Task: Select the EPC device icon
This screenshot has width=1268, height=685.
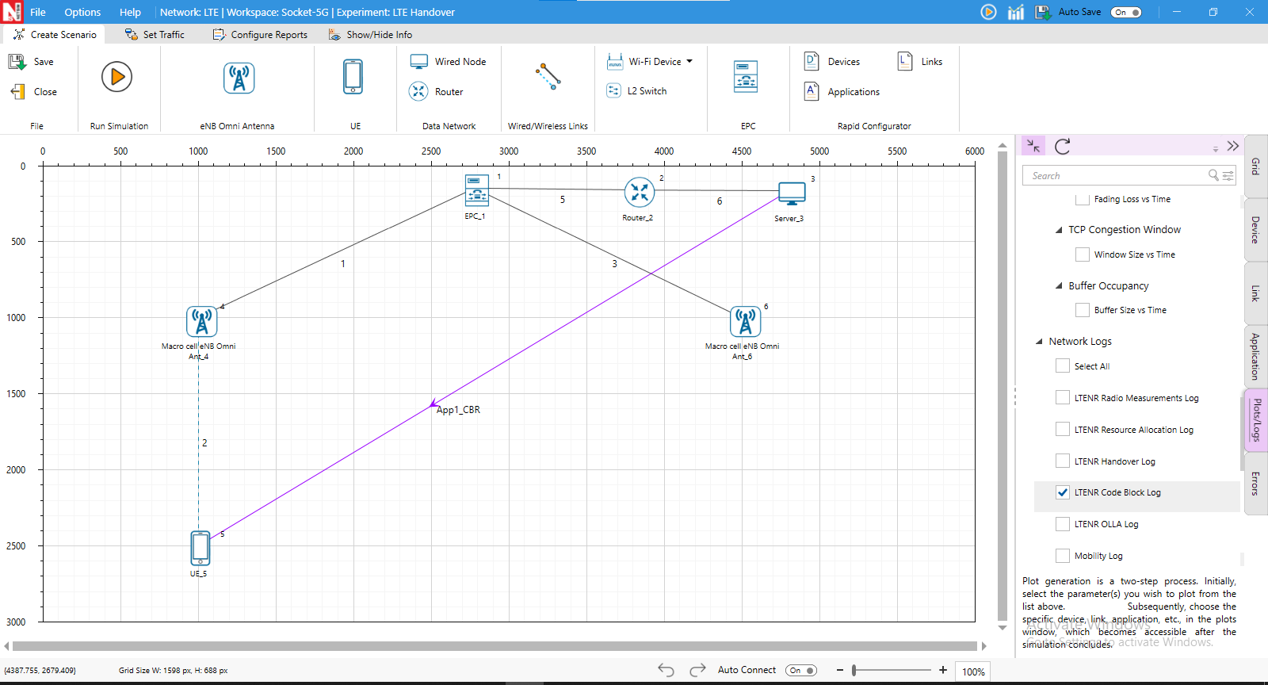Action: point(745,77)
